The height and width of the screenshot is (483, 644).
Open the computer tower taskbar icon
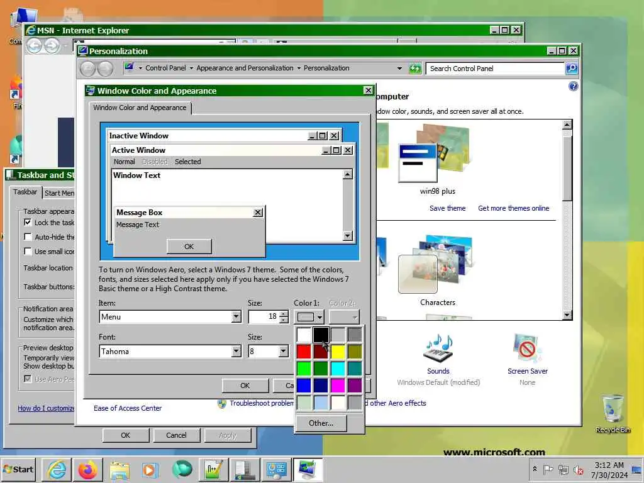245,469
